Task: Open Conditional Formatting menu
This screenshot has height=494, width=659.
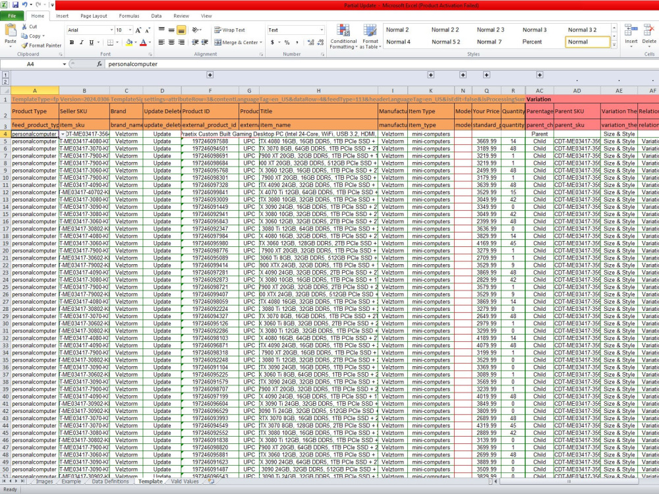Action: pos(343,37)
